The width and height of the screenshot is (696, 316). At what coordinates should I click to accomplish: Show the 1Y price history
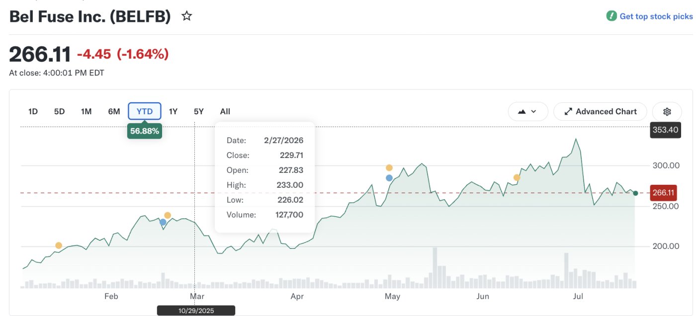pyautogui.click(x=173, y=111)
